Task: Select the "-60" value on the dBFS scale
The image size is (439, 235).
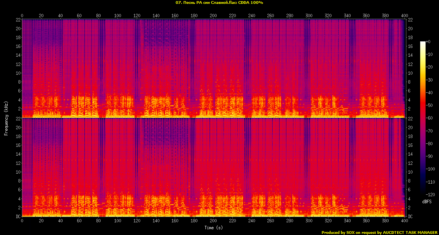Action: (x=429, y=118)
